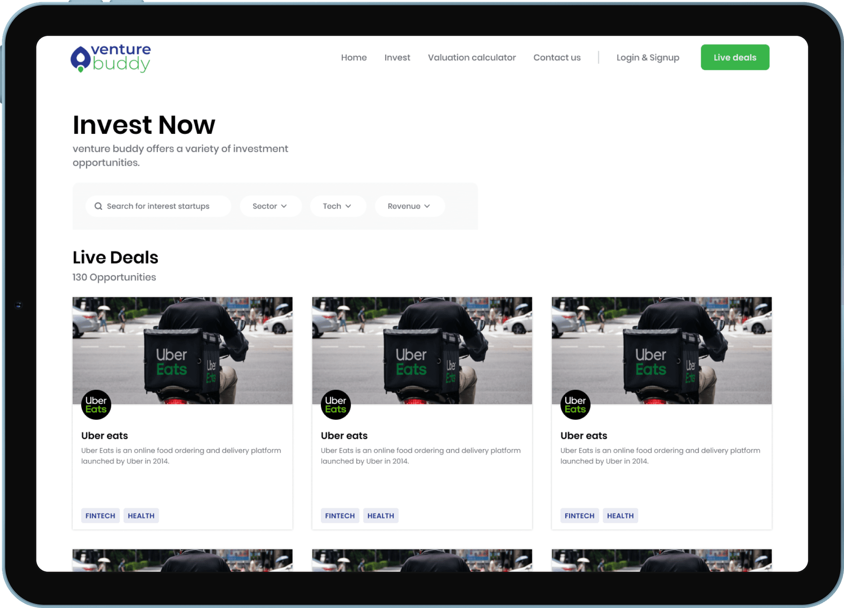Click first card's Uber Eats round logo

(x=96, y=405)
